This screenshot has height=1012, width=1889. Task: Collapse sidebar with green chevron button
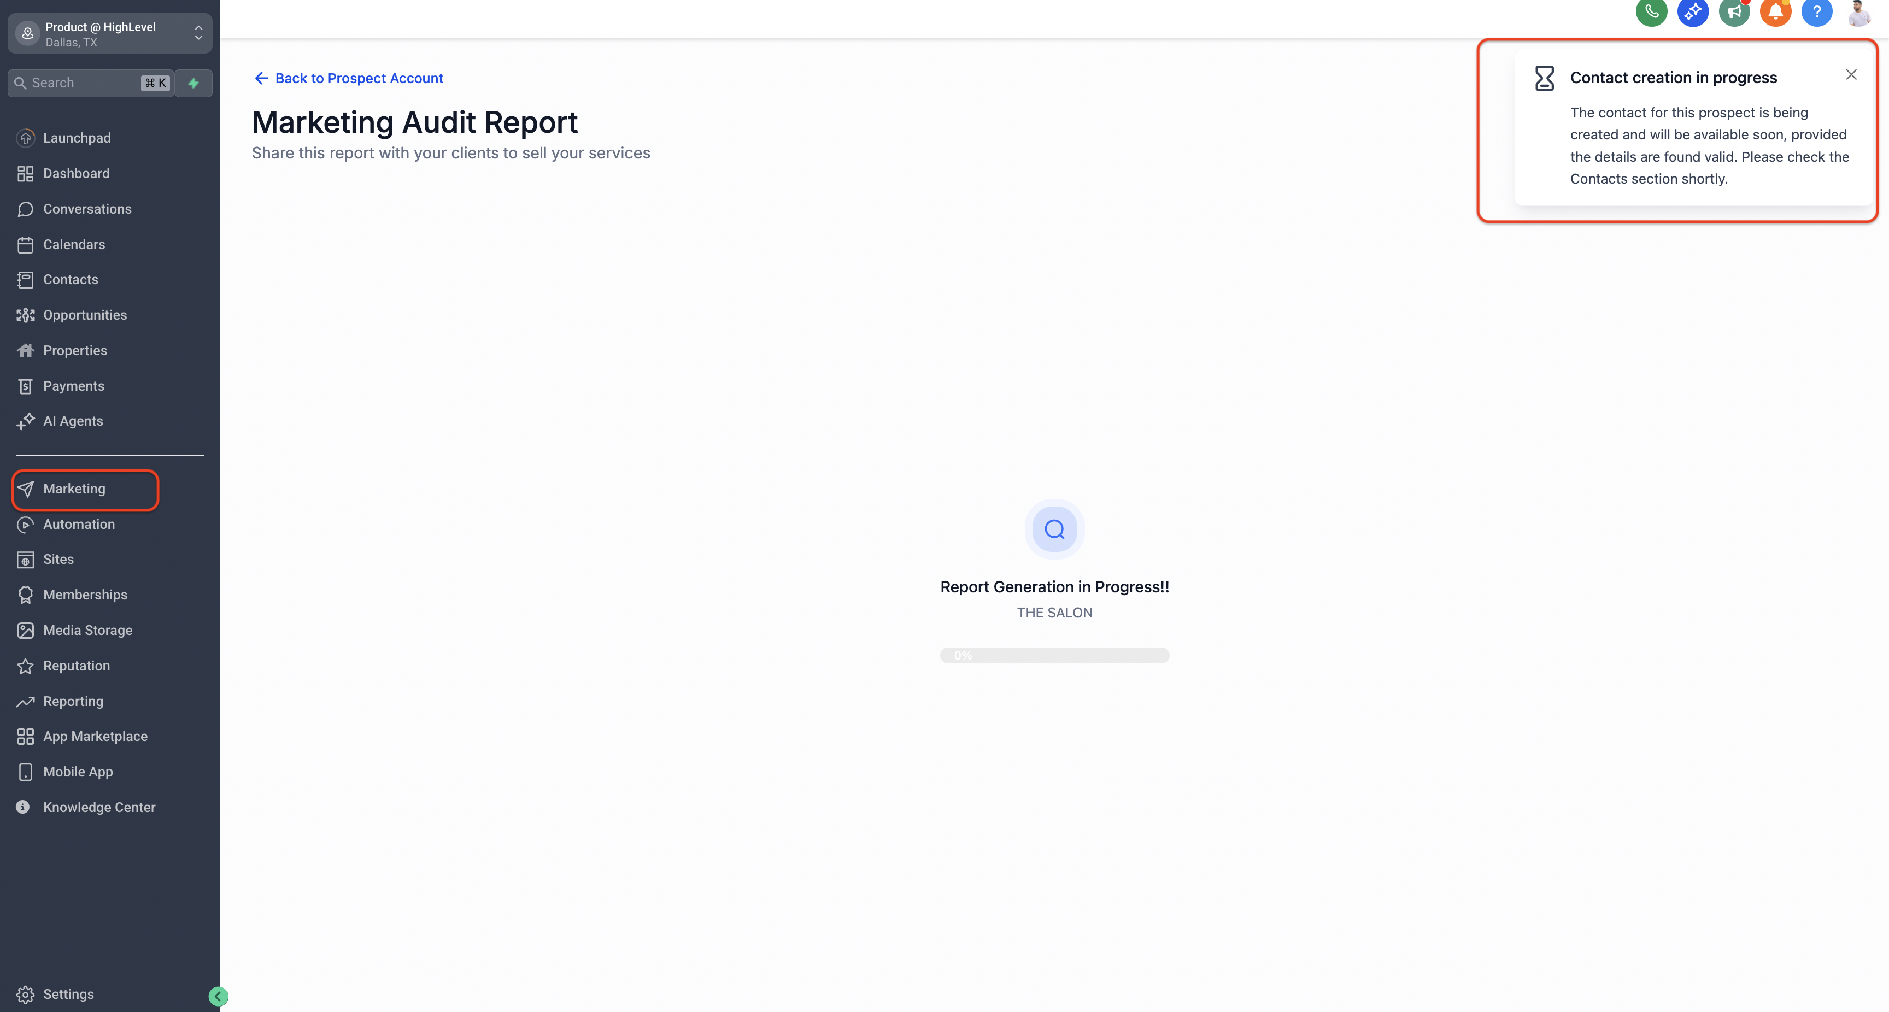point(218,996)
